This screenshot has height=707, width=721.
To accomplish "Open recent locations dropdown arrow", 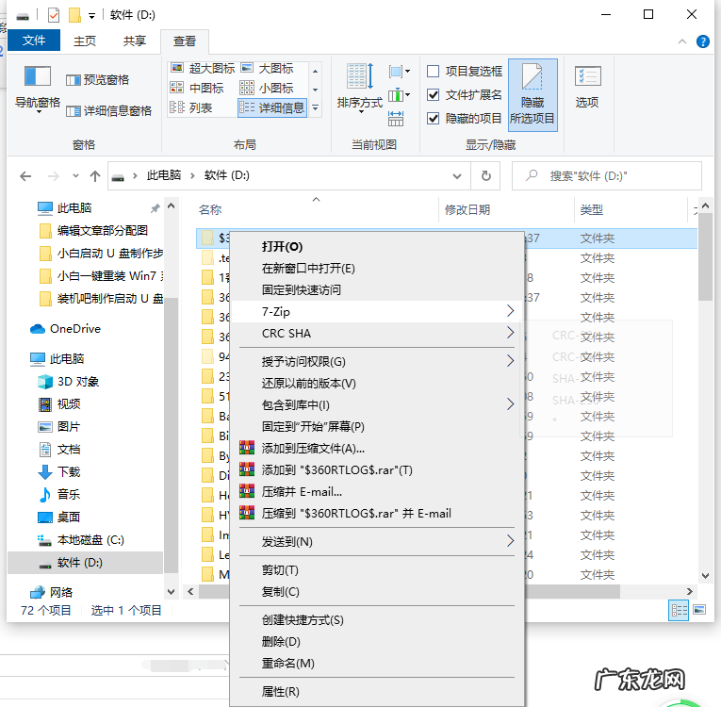I will click(76, 175).
